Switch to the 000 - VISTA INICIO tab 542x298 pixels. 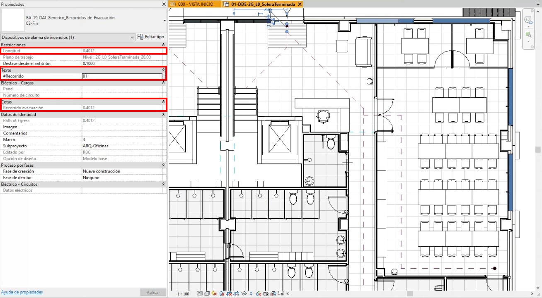195,4
